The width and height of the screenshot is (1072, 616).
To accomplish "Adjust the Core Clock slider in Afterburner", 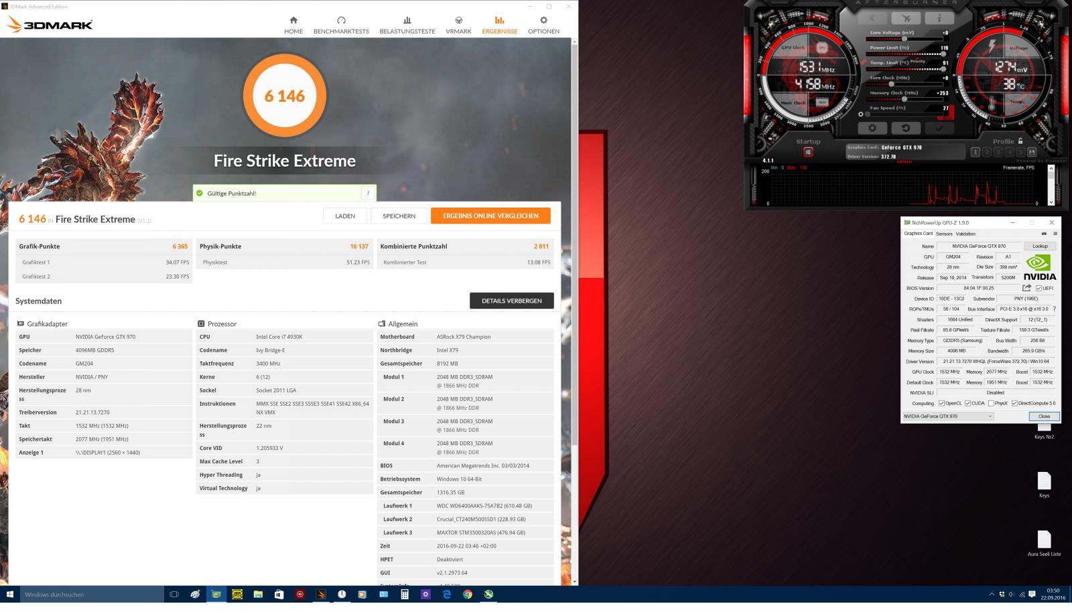I will (x=903, y=84).
